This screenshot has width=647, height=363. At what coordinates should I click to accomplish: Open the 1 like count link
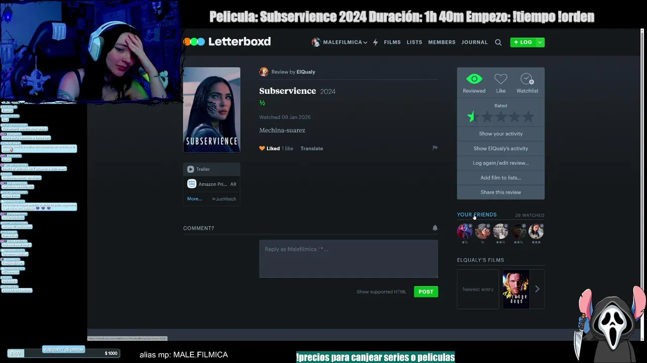point(288,148)
